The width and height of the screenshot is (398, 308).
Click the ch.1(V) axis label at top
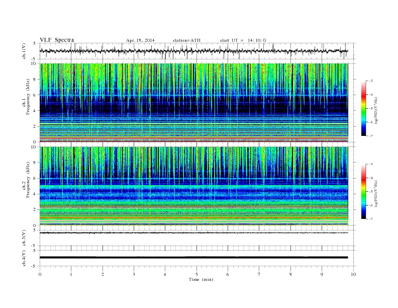click(x=24, y=51)
